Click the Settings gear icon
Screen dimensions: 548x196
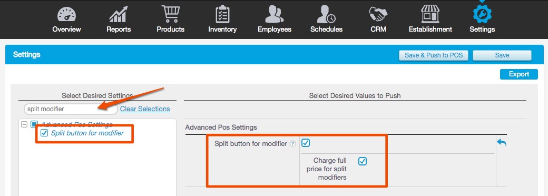(482, 13)
